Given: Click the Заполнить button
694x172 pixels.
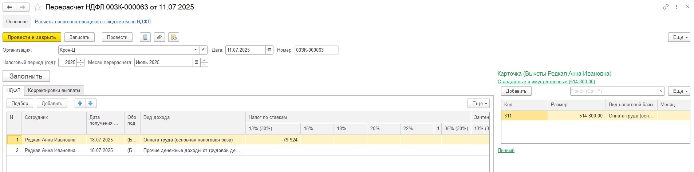Looking at the screenshot, I should [26, 76].
